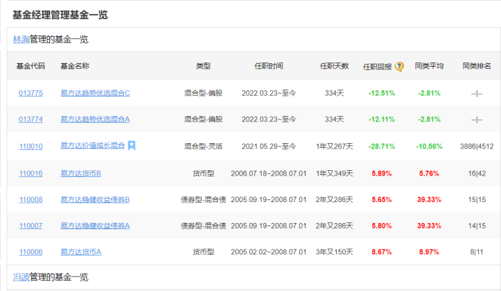Click the 8.67% return value
Image resolution: width=501 pixels, height=291 pixels.
click(x=381, y=252)
